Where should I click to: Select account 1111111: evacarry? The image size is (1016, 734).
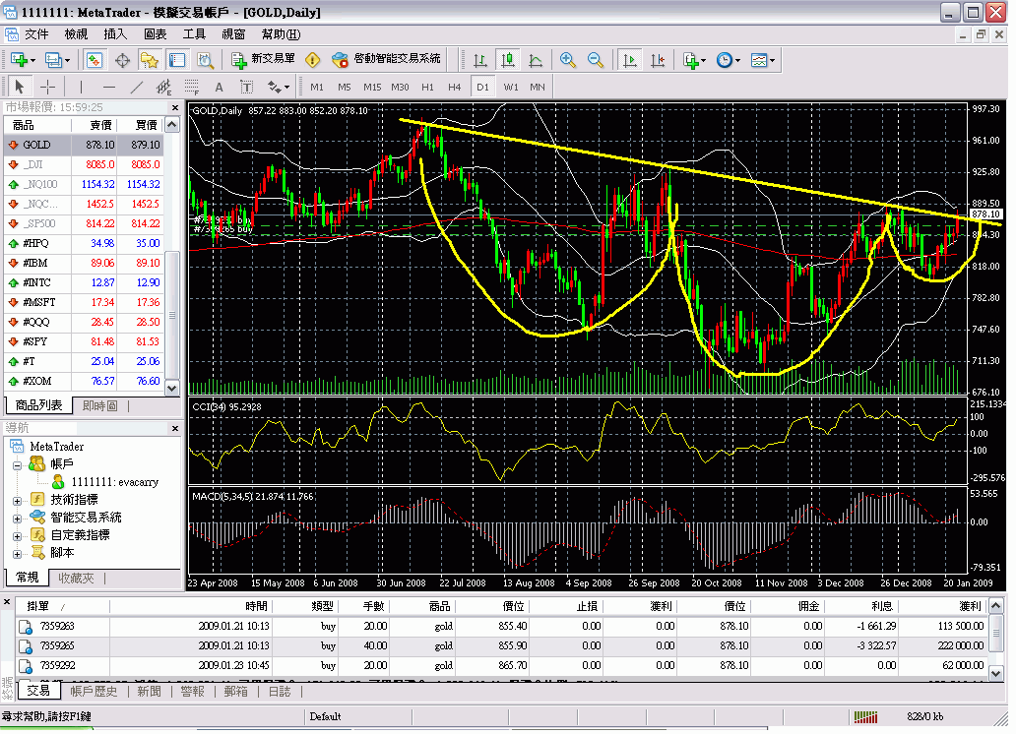pos(114,483)
